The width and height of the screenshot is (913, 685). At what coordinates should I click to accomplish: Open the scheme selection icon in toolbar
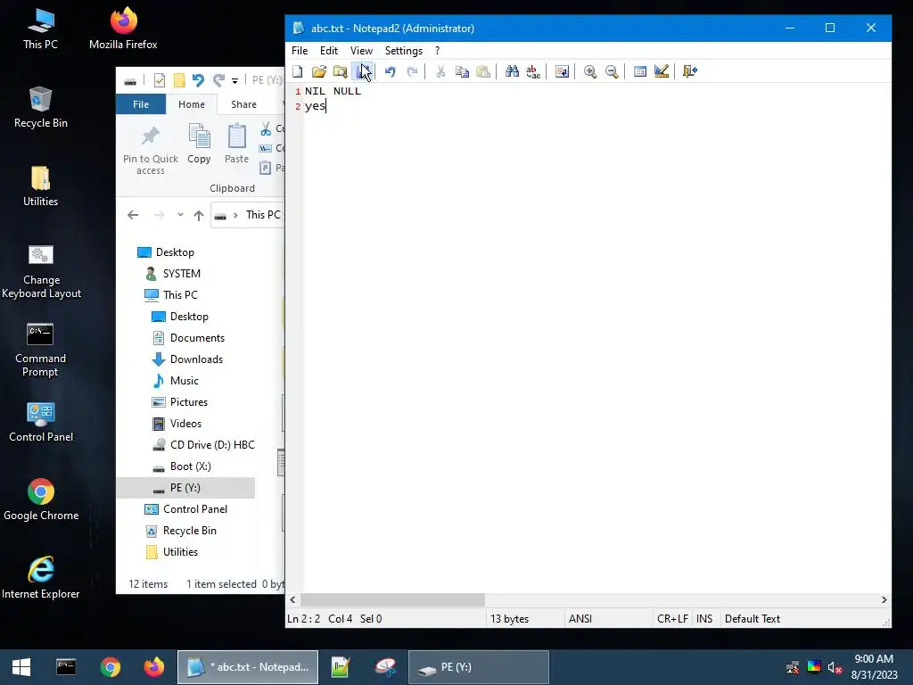[x=640, y=71]
